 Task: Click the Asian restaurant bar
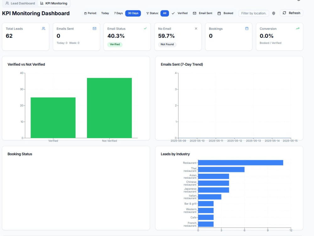click(214, 177)
